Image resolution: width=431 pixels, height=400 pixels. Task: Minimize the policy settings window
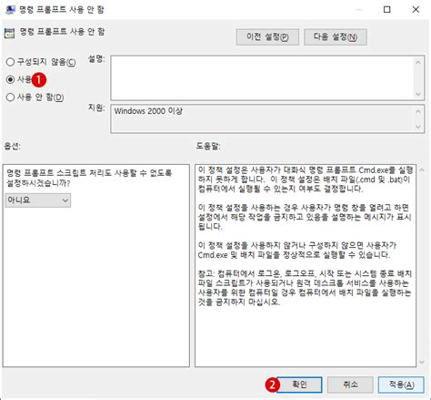tap(359, 10)
